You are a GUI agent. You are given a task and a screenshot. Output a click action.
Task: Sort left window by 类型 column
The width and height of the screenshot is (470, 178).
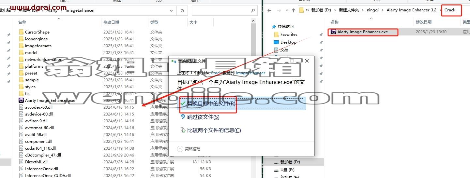154,22
